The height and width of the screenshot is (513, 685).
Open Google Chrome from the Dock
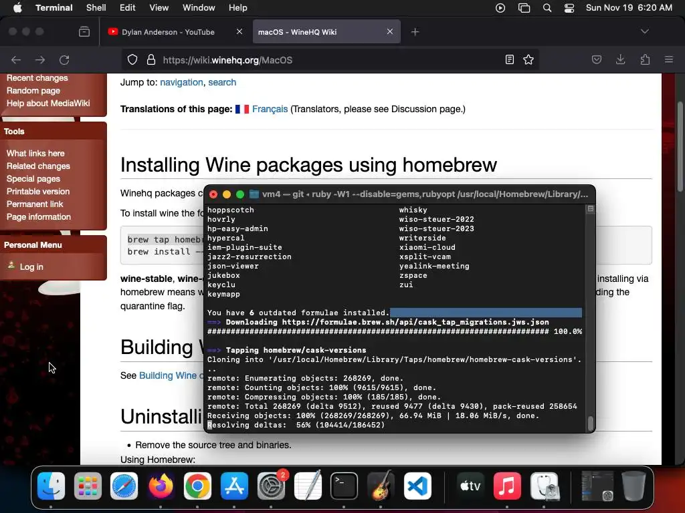tap(197, 486)
